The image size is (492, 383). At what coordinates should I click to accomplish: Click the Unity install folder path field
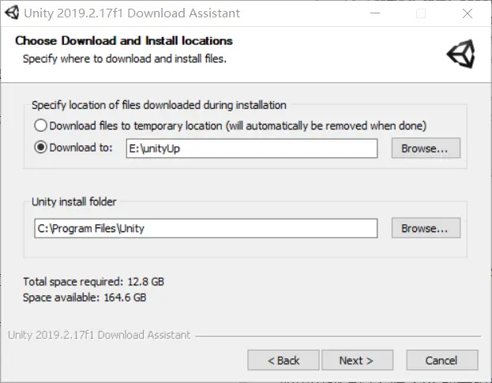(206, 228)
